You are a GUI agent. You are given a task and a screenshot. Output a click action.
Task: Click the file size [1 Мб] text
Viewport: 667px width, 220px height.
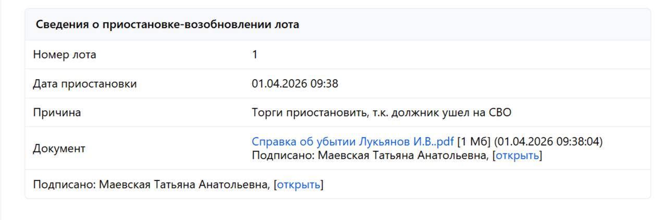pyautogui.click(x=474, y=141)
